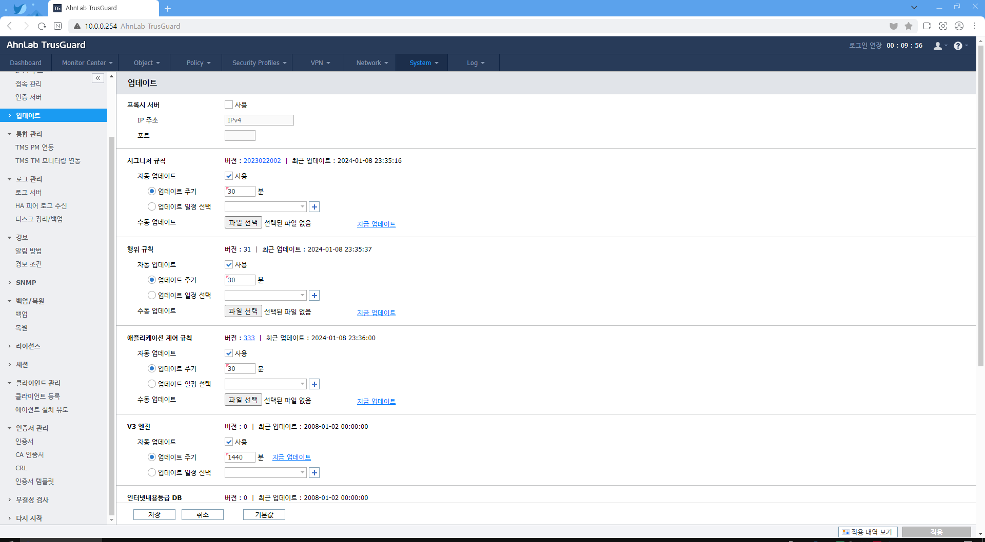Image resolution: width=985 pixels, height=542 pixels.
Task: Select 업데이트 일정 선택 radio for 시그니처 규칙
Action: point(152,206)
